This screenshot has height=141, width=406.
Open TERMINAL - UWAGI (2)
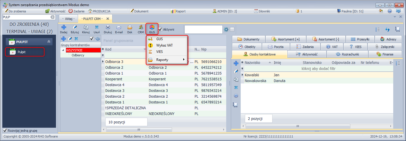(29, 31)
